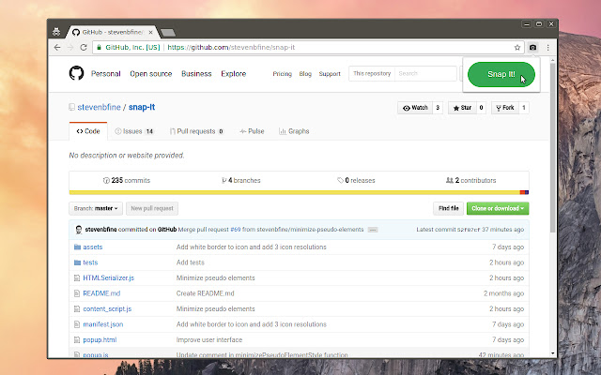Select the Code tab
This screenshot has height=375, width=601.
(88, 131)
